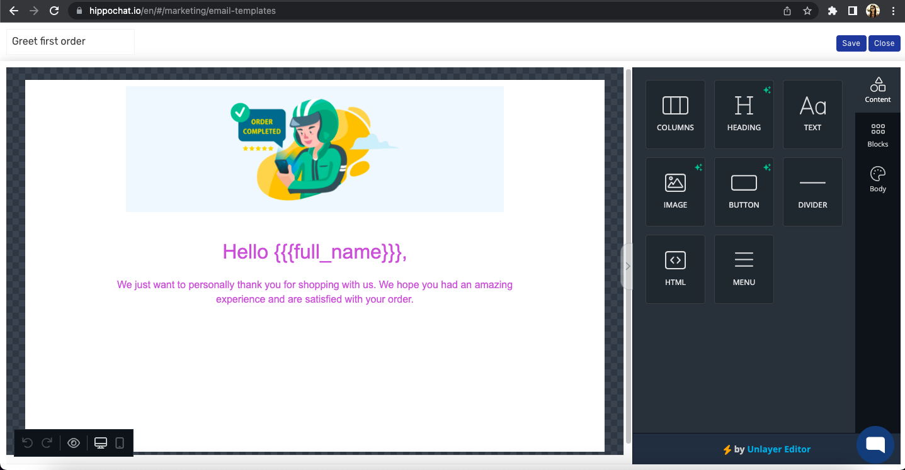Viewport: 905px width, 470px height.
Task: Switch to mobile preview mode
Action: click(120, 443)
